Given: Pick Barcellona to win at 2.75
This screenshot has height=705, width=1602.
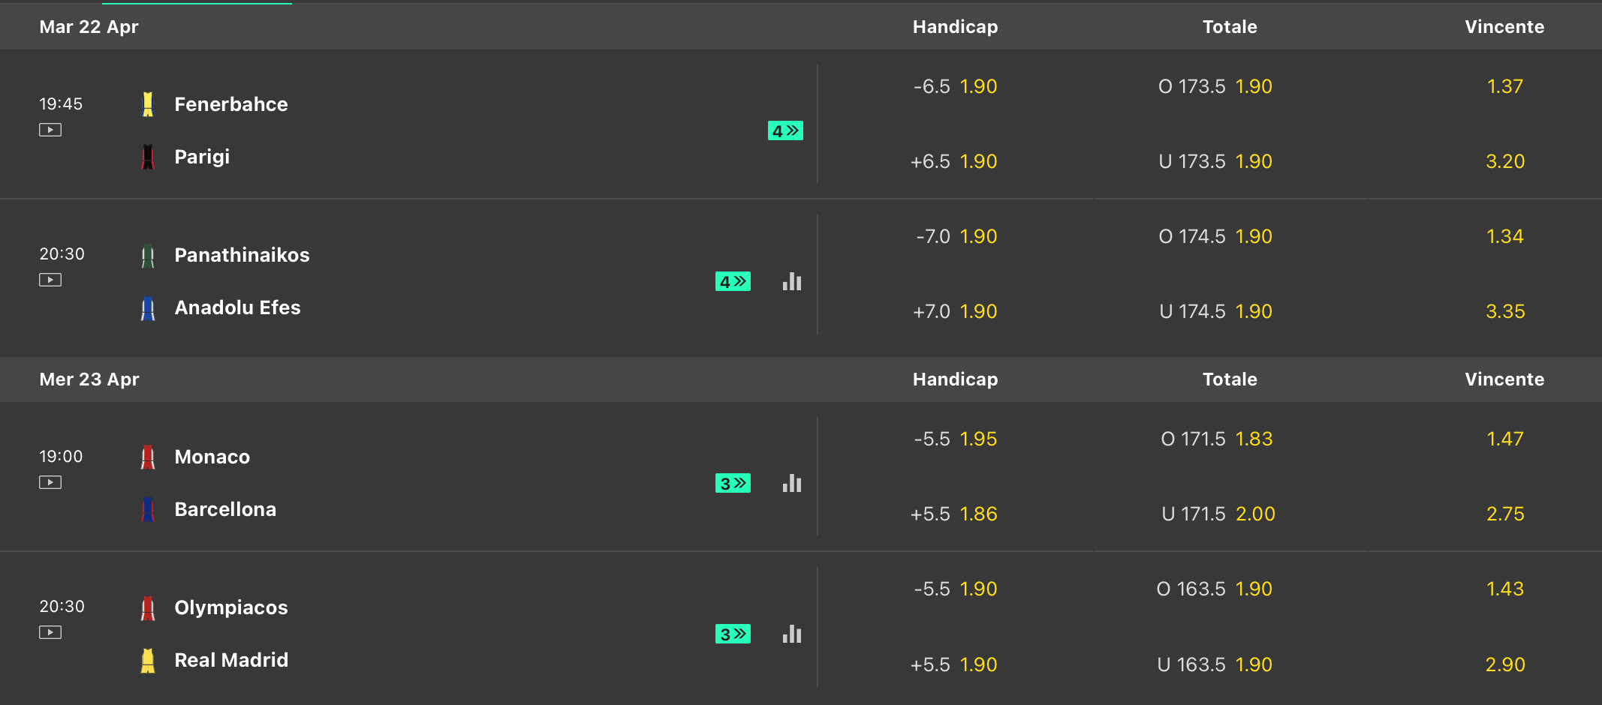Looking at the screenshot, I should (1505, 514).
